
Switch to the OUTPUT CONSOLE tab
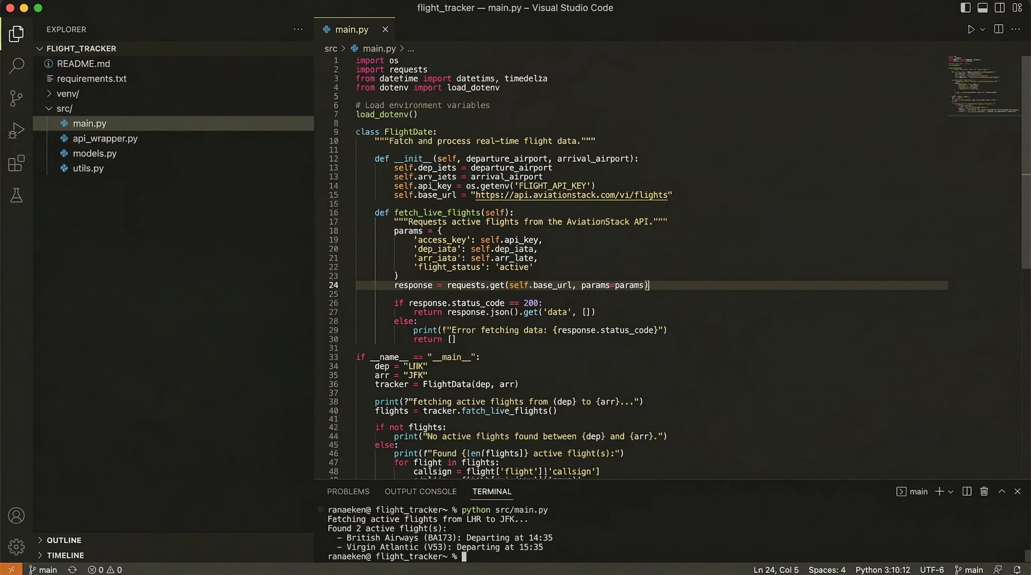(x=420, y=492)
